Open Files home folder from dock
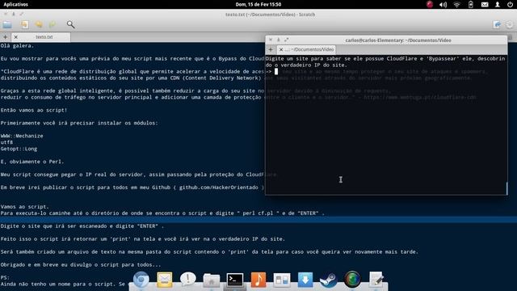Image resolution: width=517 pixels, height=291 pixels. coord(212,280)
